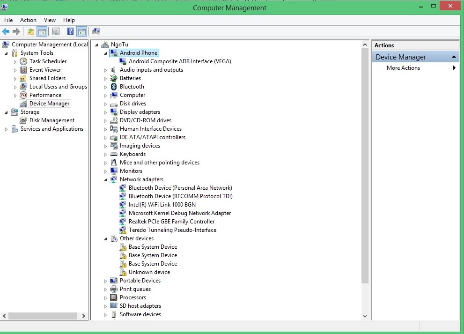Toggle the Show/Hide Action Pane toolbar icon

[81, 31]
